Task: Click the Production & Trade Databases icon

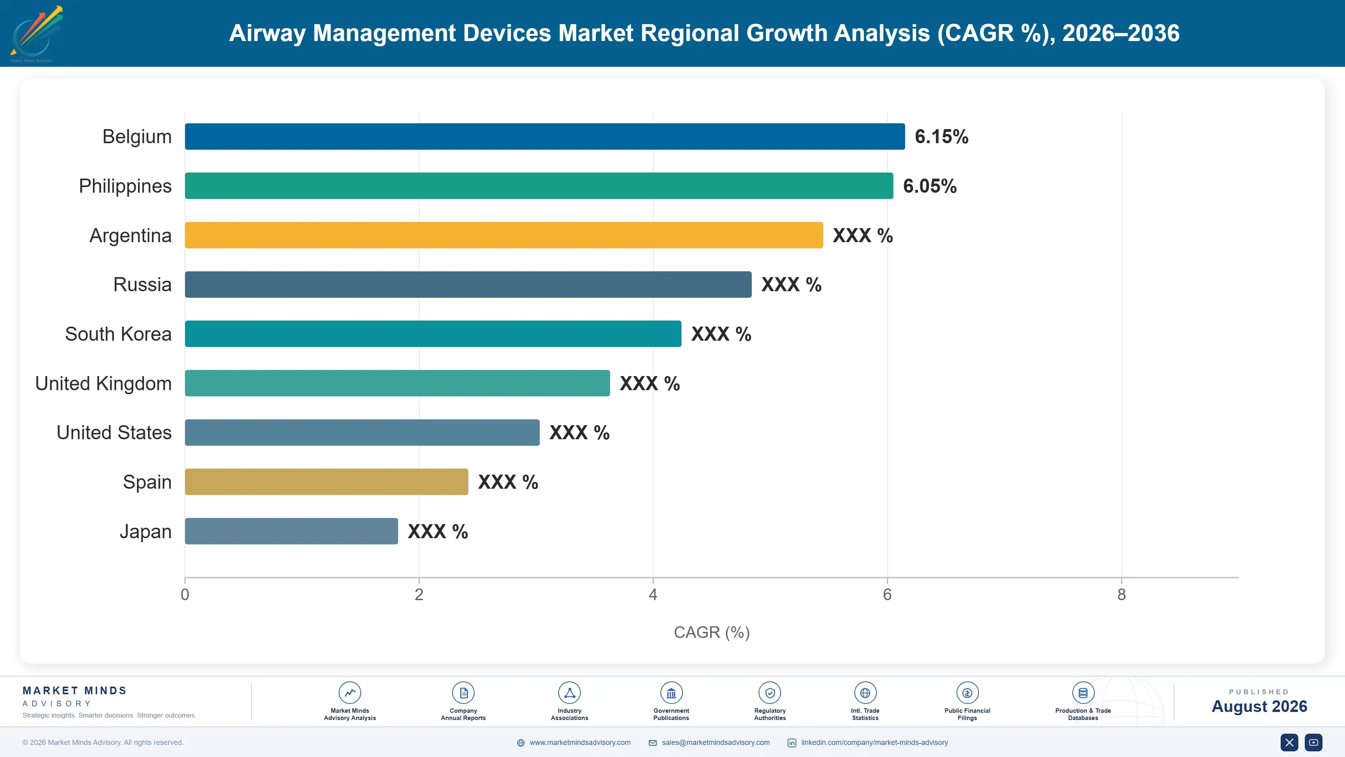Action: tap(1083, 693)
